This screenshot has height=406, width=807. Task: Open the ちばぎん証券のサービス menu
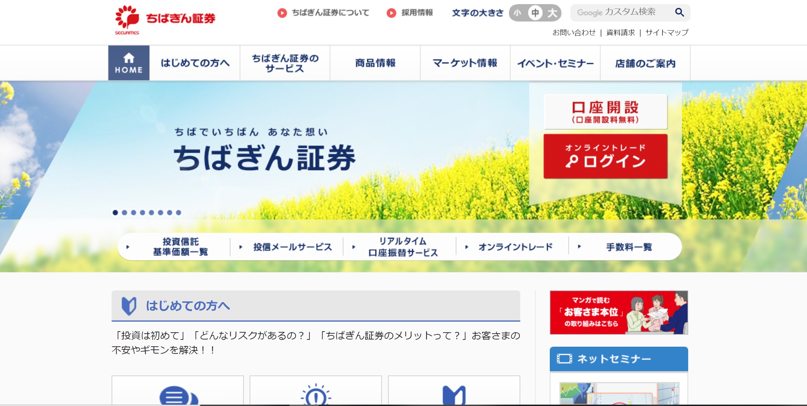(285, 63)
